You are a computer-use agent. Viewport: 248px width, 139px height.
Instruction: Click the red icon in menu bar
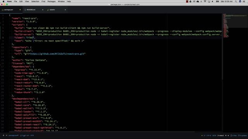(x=187, y=2)
